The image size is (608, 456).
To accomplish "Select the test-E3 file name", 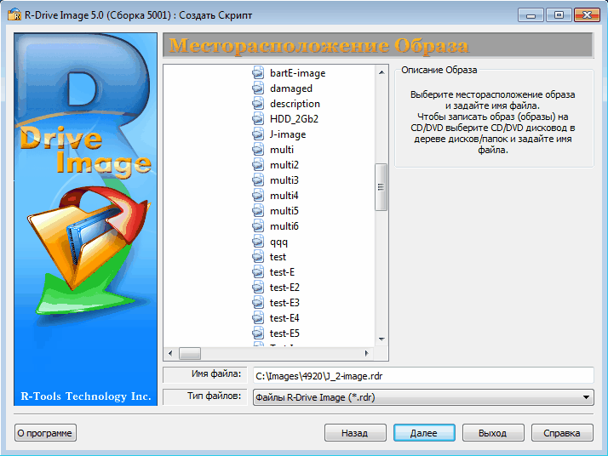I will coord(284,303).
